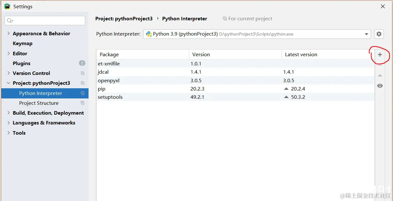The height and width of the screenshot is (201, 393).
Task: Click the For current project icon
Action: (225, 19)
